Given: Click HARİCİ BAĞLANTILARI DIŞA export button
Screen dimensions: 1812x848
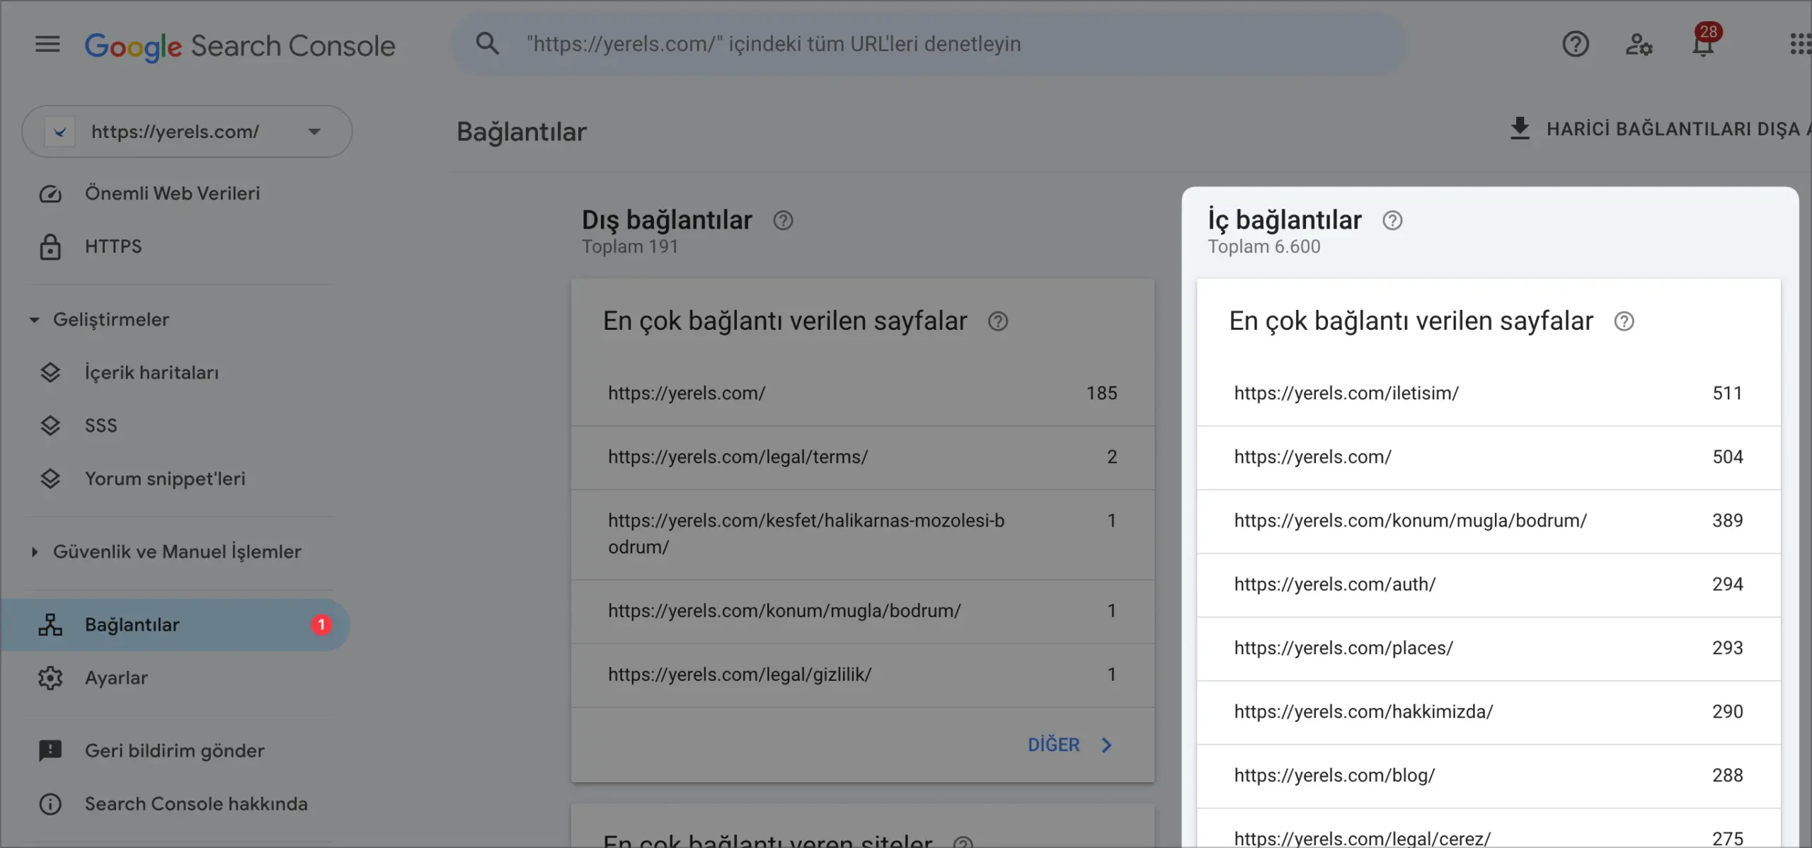Looking at the screenshot, I should 1660,129.
